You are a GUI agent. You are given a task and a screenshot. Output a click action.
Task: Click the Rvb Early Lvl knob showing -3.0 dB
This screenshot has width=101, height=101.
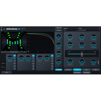coord(22,58)
